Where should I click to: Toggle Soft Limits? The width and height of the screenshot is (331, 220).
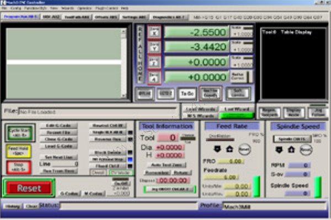point(238,93)
